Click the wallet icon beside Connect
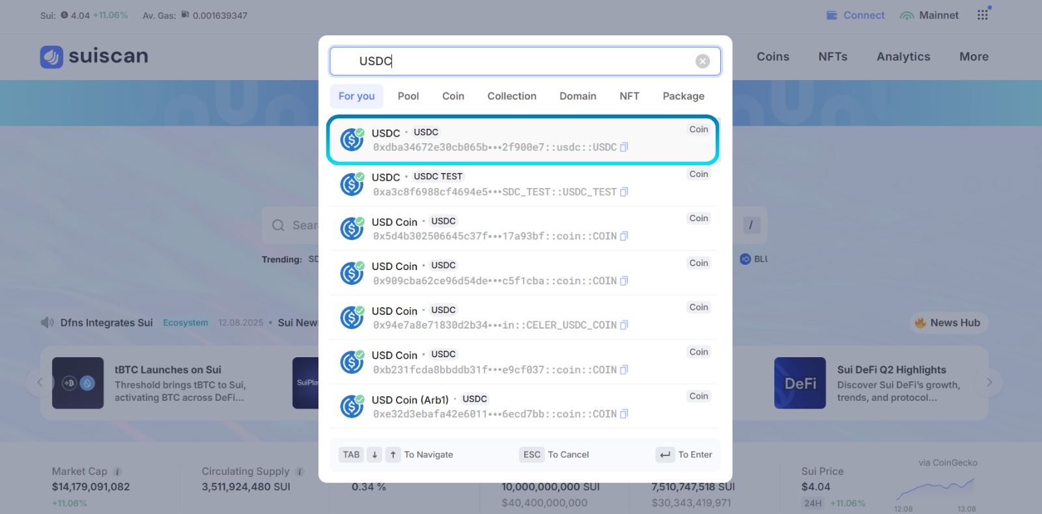 click(x=832, y=15)
